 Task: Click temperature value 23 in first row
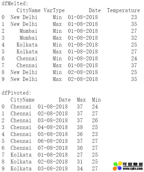tap(134, 17)
